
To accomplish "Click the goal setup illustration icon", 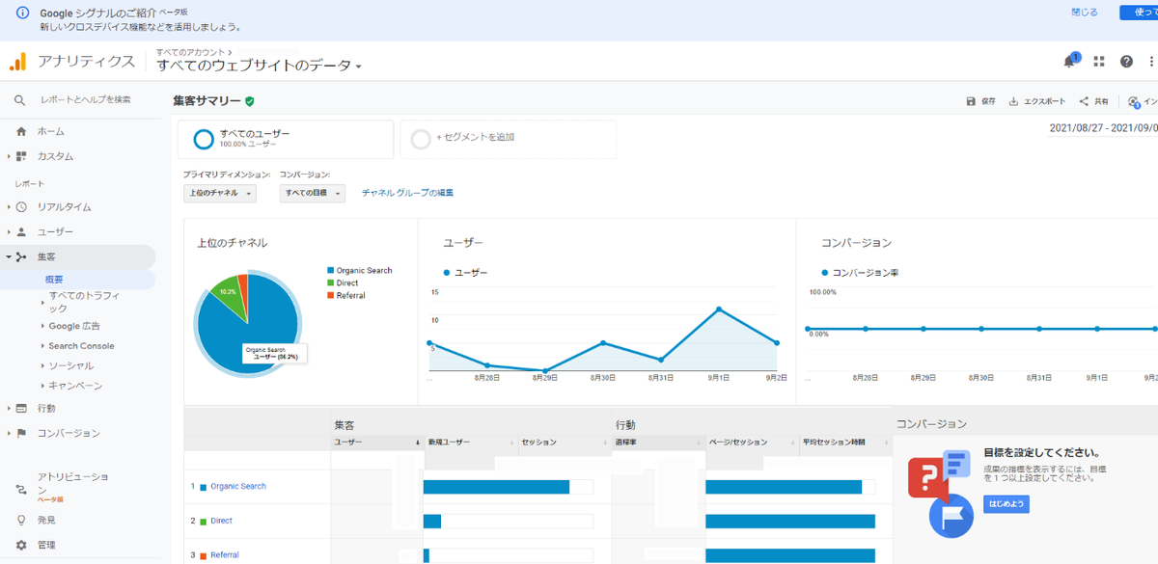I will tap(940, 492).
